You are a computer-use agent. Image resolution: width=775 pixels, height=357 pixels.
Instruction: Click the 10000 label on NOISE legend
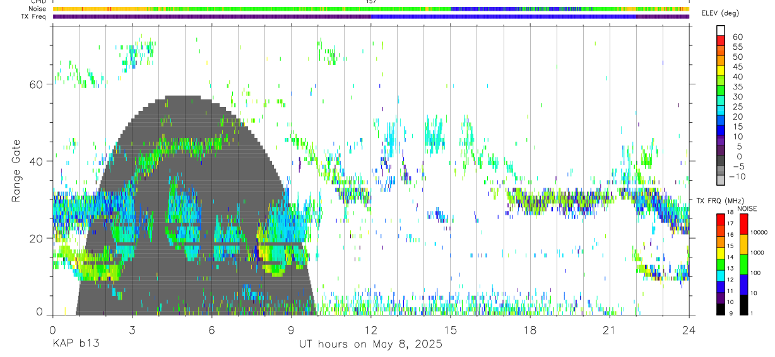[x=759, y=232]
